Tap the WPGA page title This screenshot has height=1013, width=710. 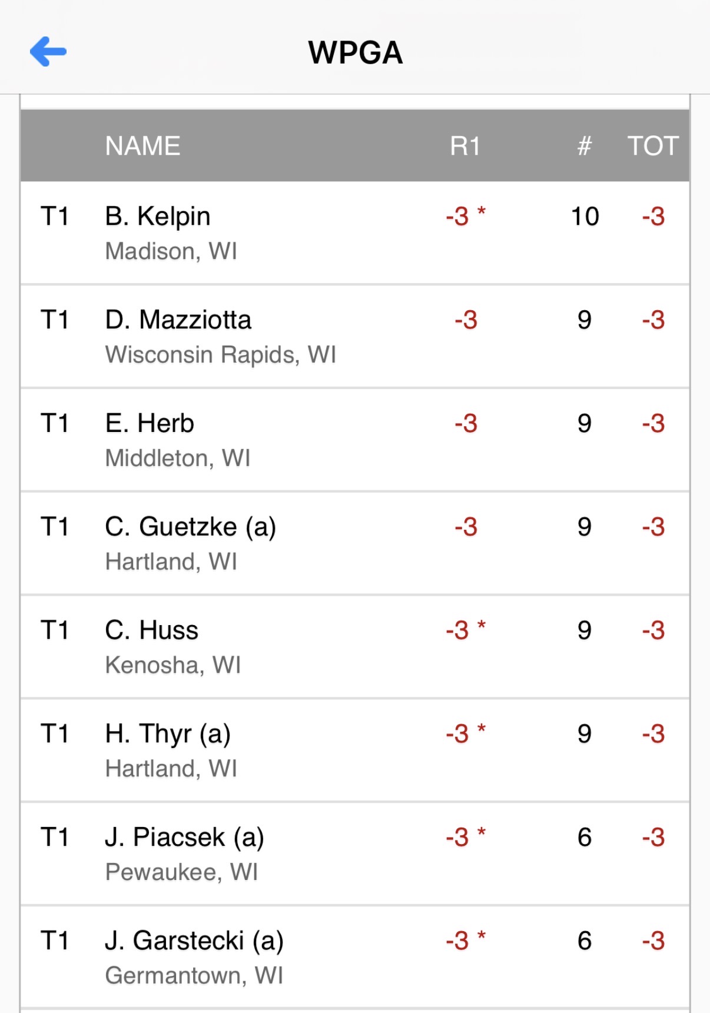356,52
